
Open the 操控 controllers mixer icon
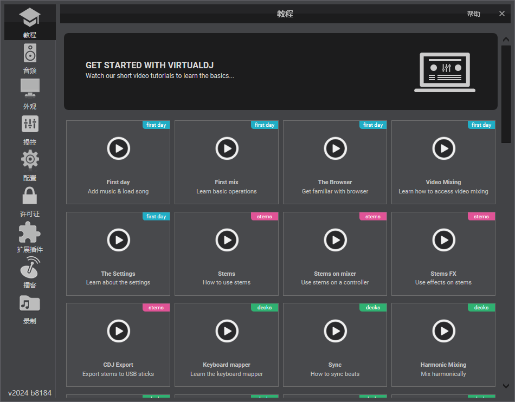pos(30,124)
